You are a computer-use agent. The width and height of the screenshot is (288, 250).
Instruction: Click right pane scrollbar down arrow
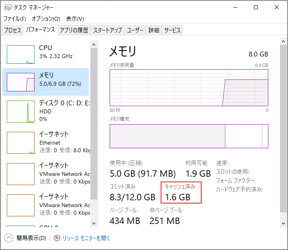pos(284,224)
